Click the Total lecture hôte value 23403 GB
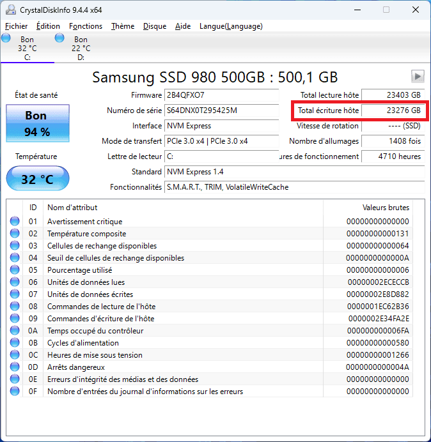Viewport: 431px width, 442px height. pos(393,95)
